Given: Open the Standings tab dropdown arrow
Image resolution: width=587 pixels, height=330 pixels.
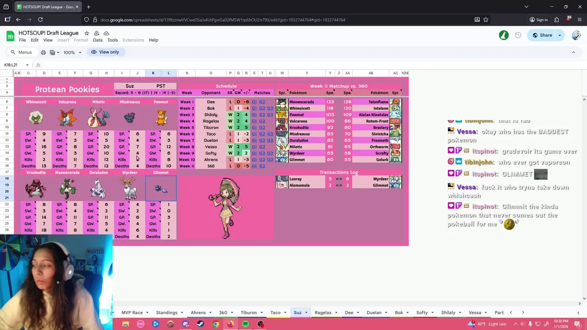Looking at the screenshot, I should (182, 313).
